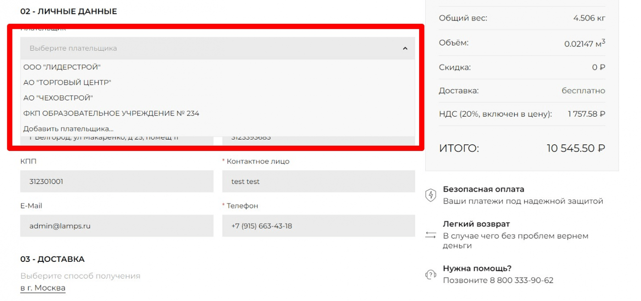The image size is (641, 301).
Task: Click the field containing 3123393683
Action: [319, 139]
